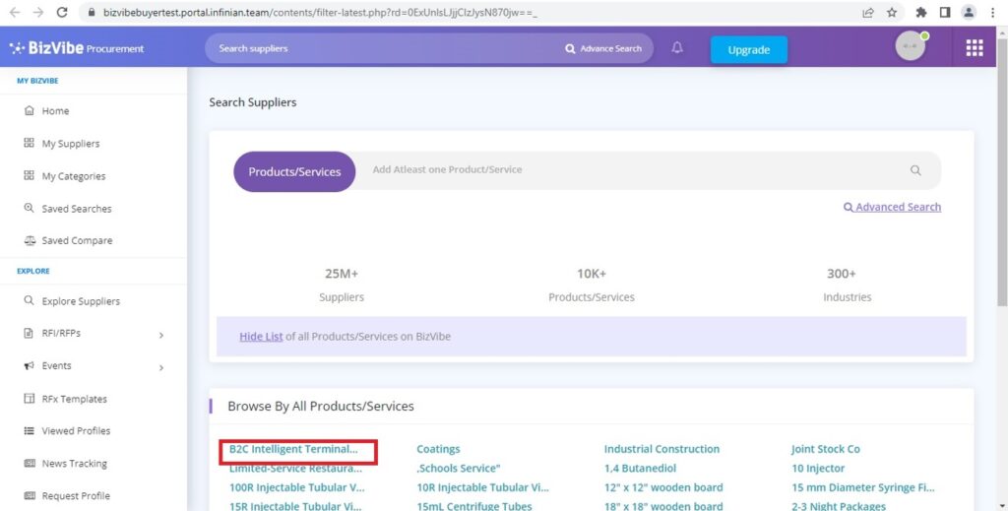
Task: Open 12" x 12" wooden board link
Action: [663, 487]
